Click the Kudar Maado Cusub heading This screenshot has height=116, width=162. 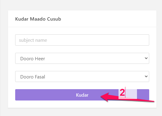point(38,19)
